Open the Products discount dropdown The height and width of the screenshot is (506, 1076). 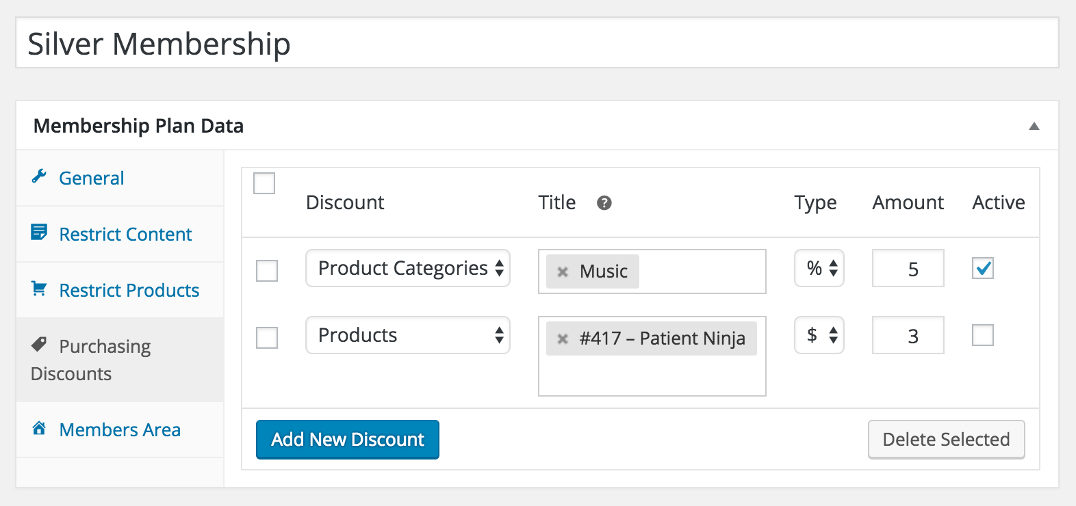coord(408,335)
